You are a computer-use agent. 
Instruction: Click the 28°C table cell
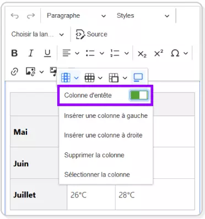[x=155, y=194]
